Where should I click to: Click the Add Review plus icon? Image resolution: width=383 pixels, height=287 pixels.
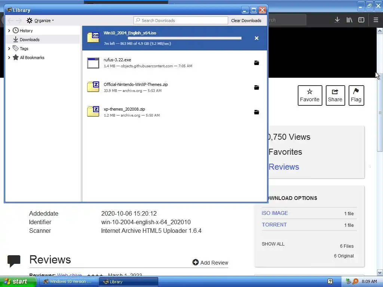point(195,262)
